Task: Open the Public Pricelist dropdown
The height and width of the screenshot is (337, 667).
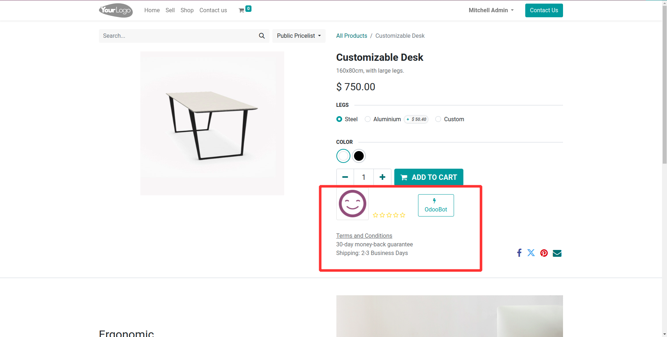Action: tap(299, 36)
